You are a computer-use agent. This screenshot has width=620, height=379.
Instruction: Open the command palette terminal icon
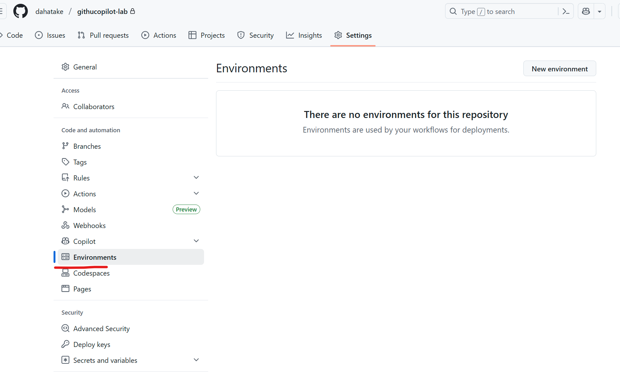(566, 11)
